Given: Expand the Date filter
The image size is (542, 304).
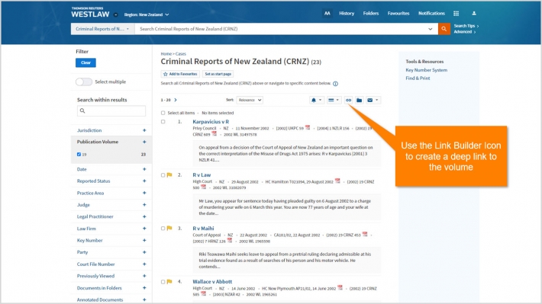Looking at the screenshot, I should [x=144, y=169].
